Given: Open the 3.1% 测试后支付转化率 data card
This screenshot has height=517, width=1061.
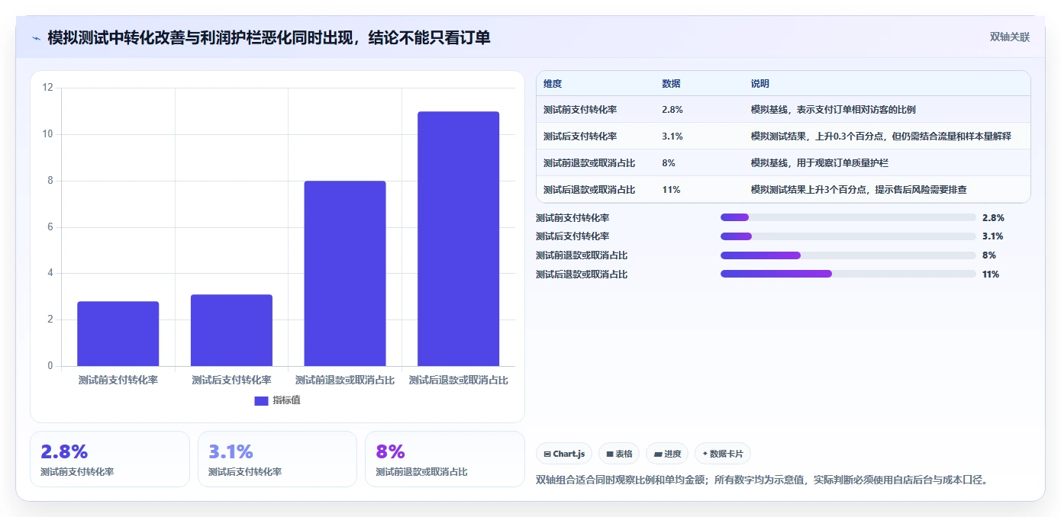Looking at the screenshot, I should [277, 459].
